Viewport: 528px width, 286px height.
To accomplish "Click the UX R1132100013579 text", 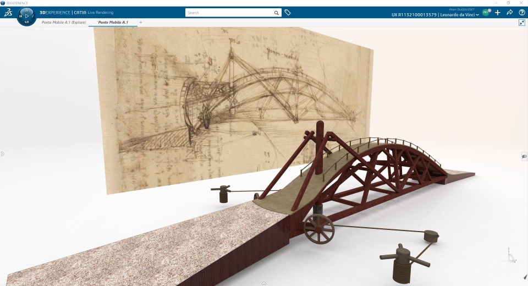I will [x=414, y=15].
